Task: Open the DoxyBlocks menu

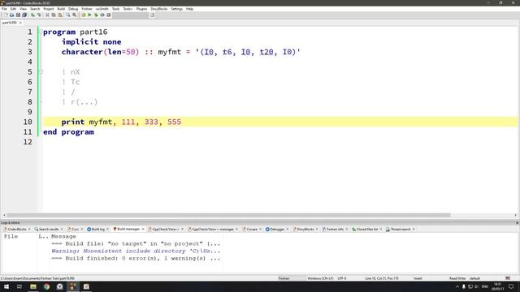Action: [159, 9]
